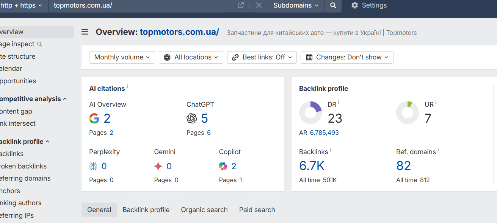The image size is (497, 223).
Task: Click the open-in-new-tab icon in URL bar
Action: coord(240,5)
